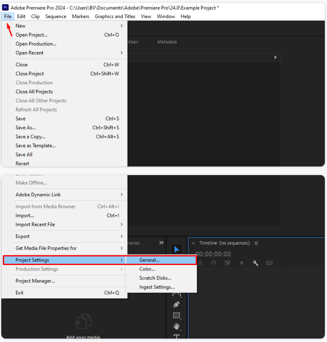Toggle Snap magnet icon in Timeline
This screenshot has width=327, height=342.
tap(214, 263)
